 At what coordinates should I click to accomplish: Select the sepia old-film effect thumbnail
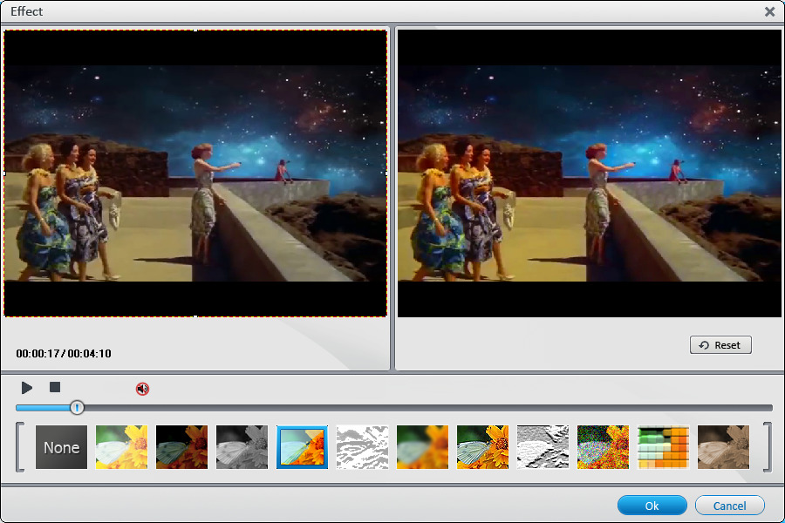pos(723,447)
